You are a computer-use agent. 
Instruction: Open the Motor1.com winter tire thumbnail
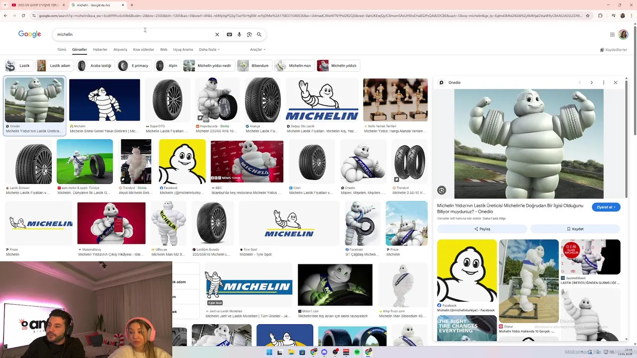click(x=335, y=285)
